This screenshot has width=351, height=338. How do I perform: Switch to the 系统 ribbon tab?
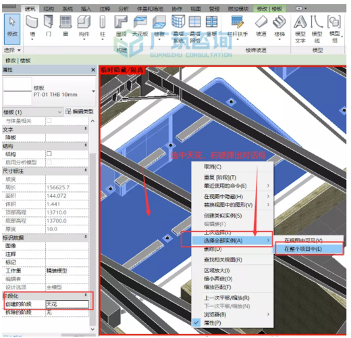click(x=67, y=9)
